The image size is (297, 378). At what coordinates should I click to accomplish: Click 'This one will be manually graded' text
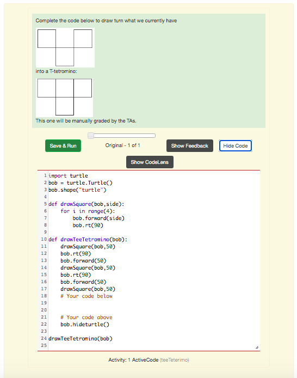[x=86, y=121]
